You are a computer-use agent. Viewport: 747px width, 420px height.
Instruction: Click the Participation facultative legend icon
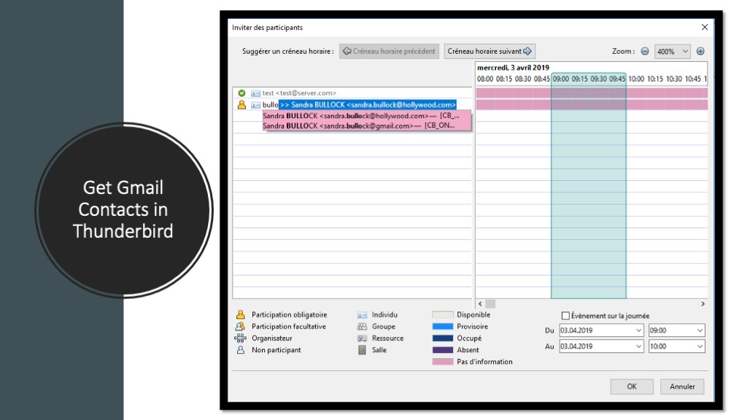(240, 327)
